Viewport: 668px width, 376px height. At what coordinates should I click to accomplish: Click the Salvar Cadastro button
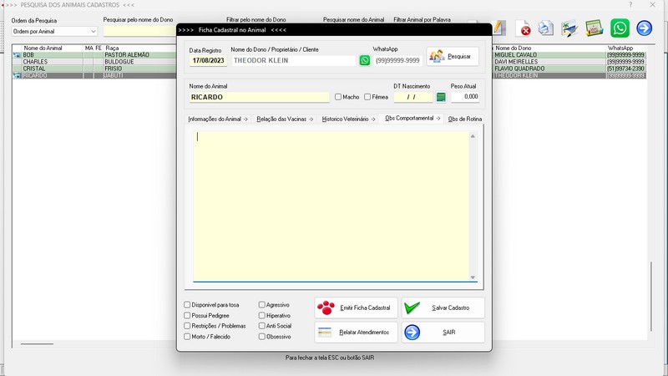tap(443, 307)
